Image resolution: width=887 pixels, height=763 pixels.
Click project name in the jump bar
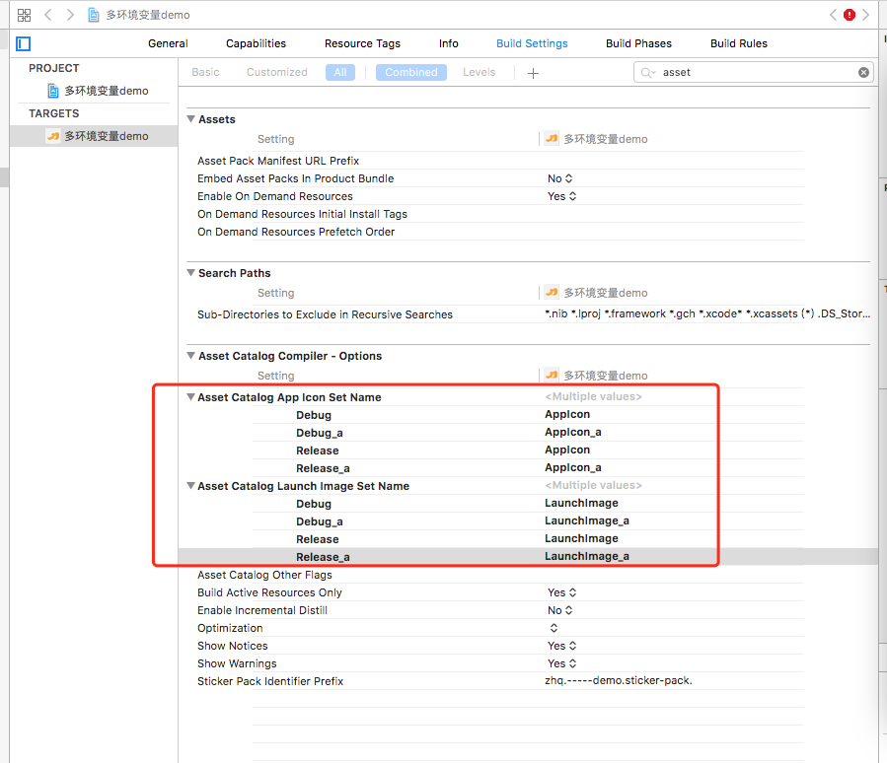(x=148, y=15)
